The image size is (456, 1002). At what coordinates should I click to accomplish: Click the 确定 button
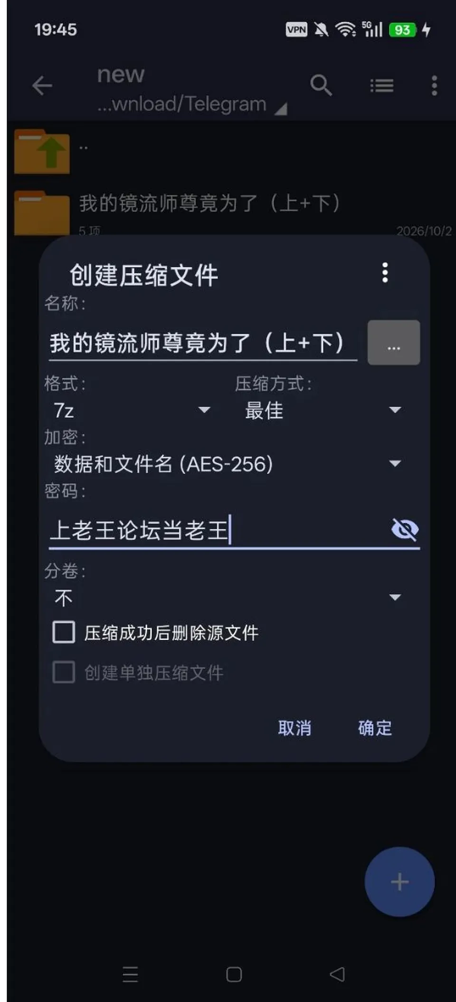pos(375,728)
